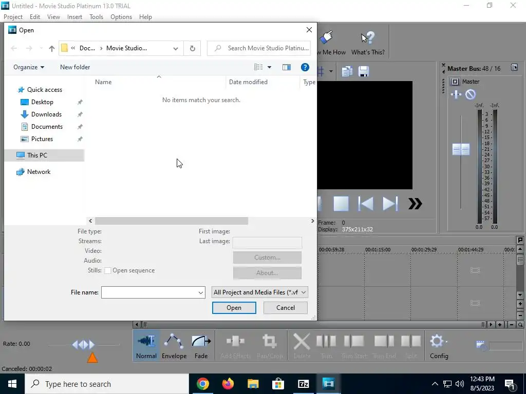
Task: Check the Open sequence checkbox
Action: click(108, 271)
